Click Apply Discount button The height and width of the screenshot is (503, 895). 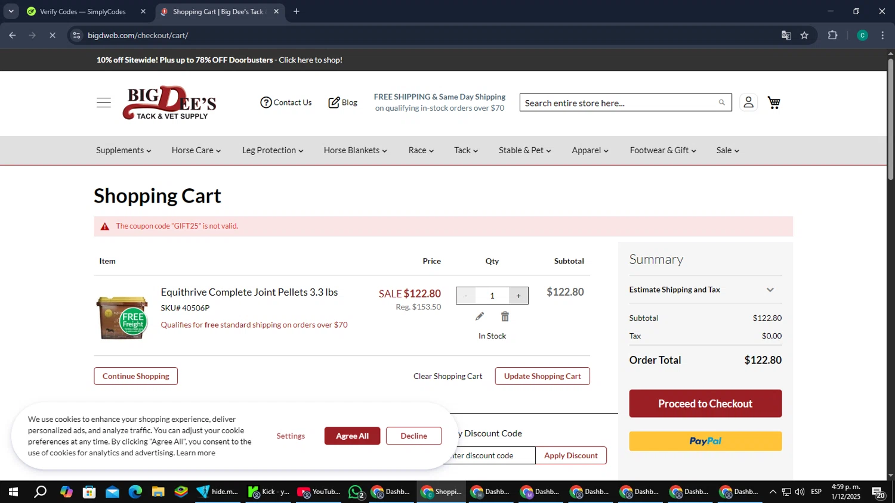(571, 455)
